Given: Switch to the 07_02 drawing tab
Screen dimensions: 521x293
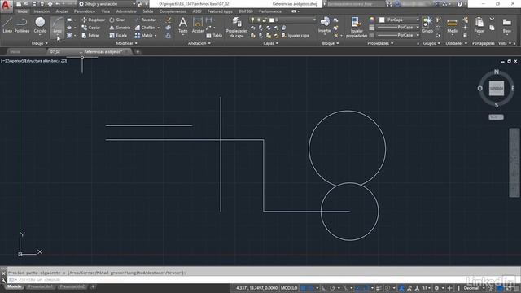Looking at the screenshot, I should click(x=55, y=52).
